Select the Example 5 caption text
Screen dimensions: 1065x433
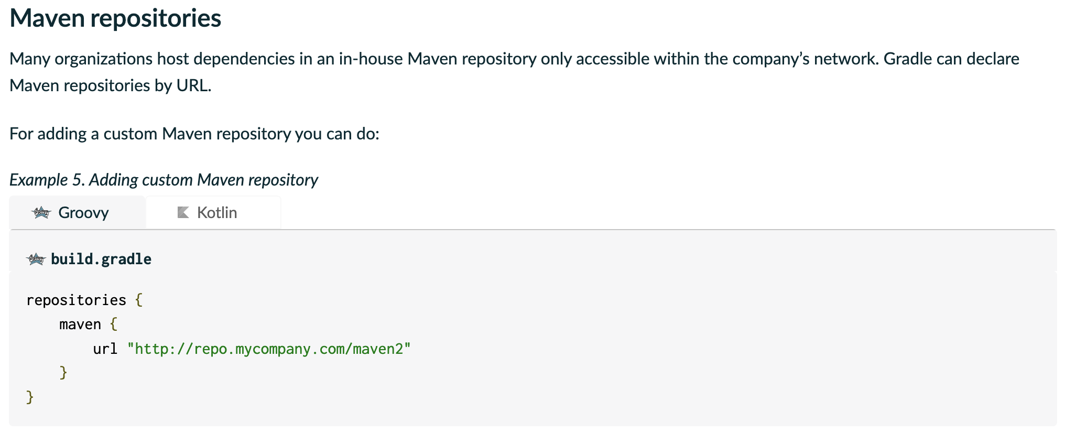162,179
